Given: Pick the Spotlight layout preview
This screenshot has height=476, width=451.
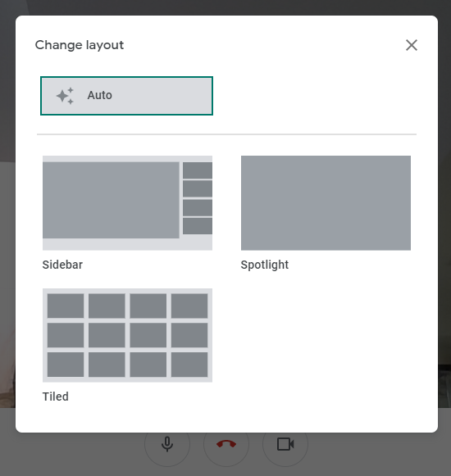Looking at the screenshot, I should (x=326, y=203).
